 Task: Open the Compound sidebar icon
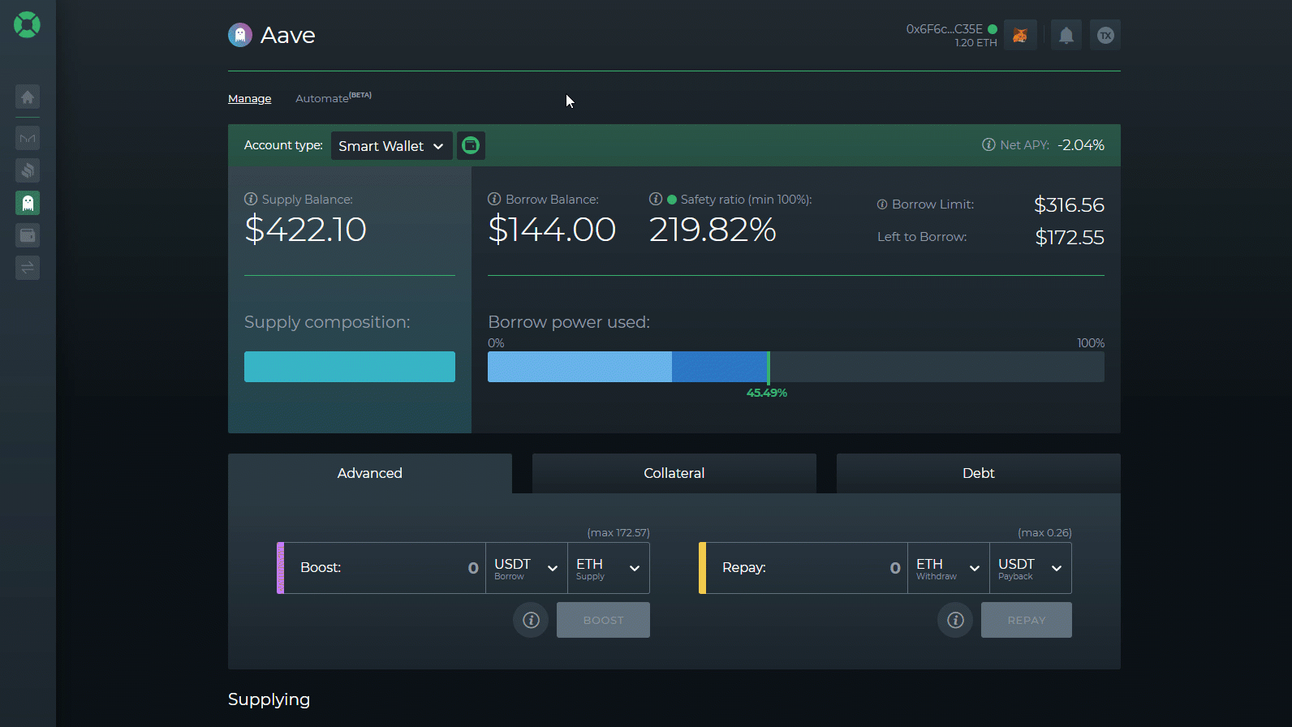click(28, 170)
